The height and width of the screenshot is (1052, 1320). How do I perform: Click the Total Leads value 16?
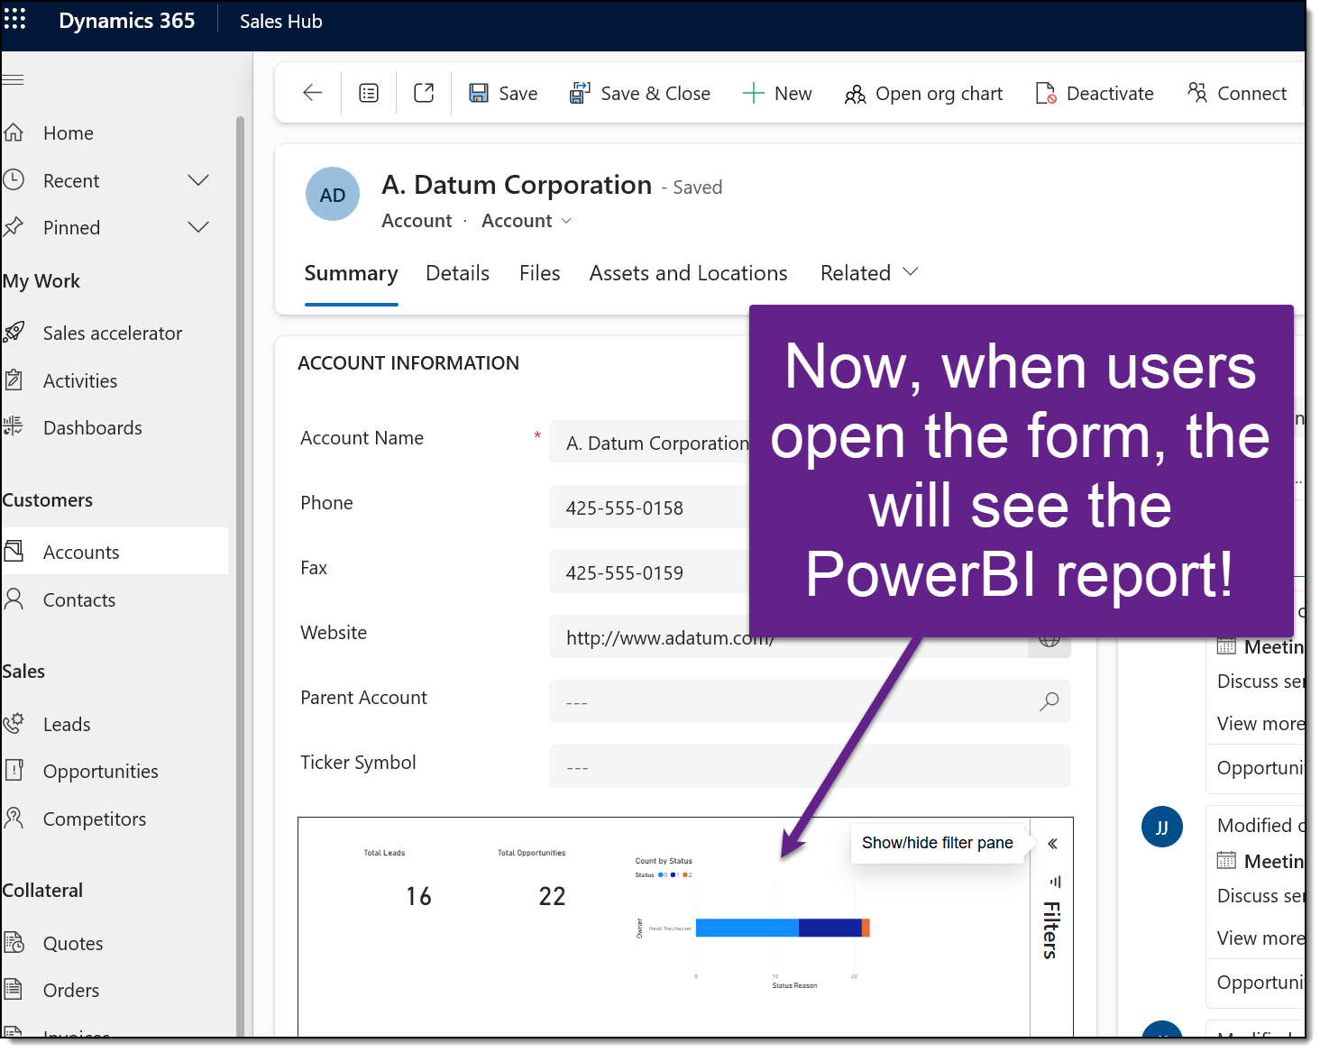418,896
